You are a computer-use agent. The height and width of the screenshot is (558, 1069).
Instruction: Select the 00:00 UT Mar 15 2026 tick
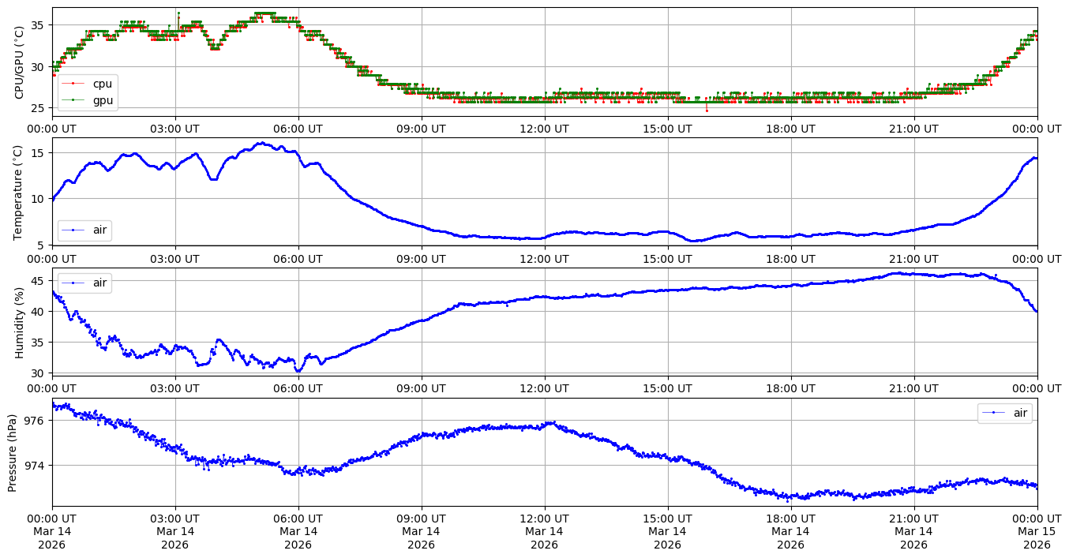click(1037, 531)
